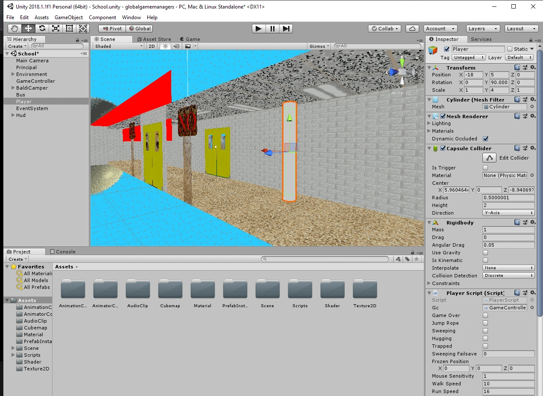The width and height of the screenshot is (543, 396).
Task: Select the Rotate tool
Action: pos(42,28)
